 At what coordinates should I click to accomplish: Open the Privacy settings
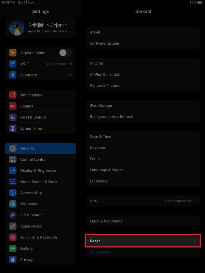point(40,260)
